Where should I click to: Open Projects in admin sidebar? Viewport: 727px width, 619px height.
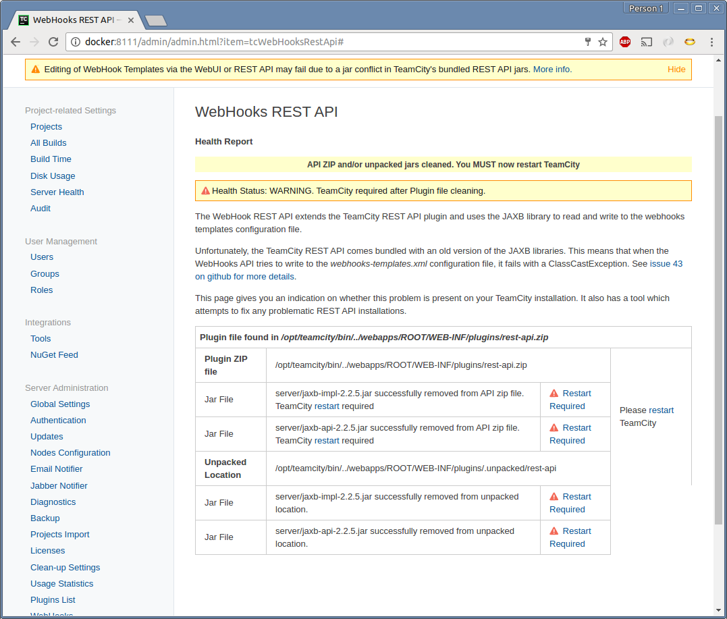[46, 127]
